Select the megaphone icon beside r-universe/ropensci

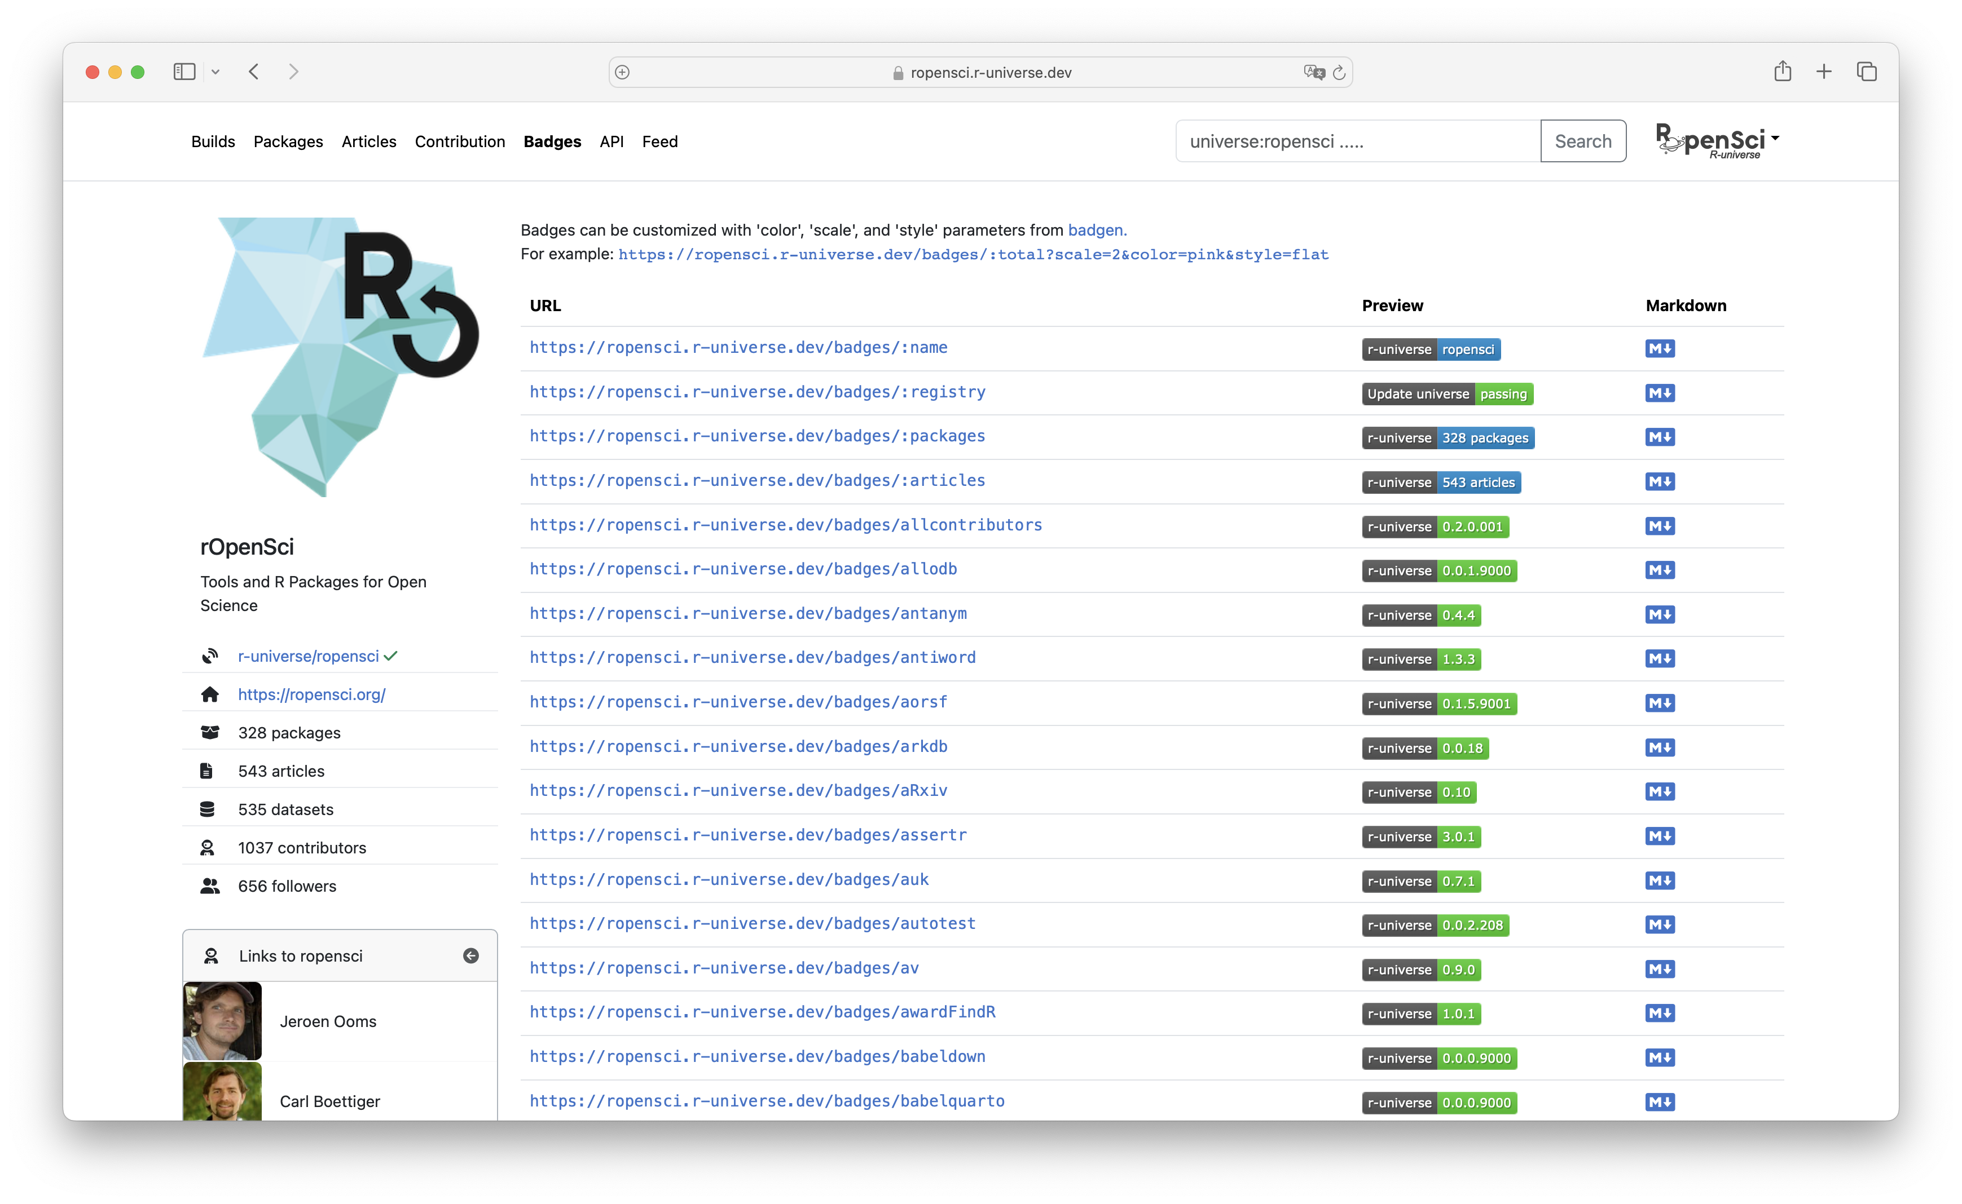click(210, 656)
